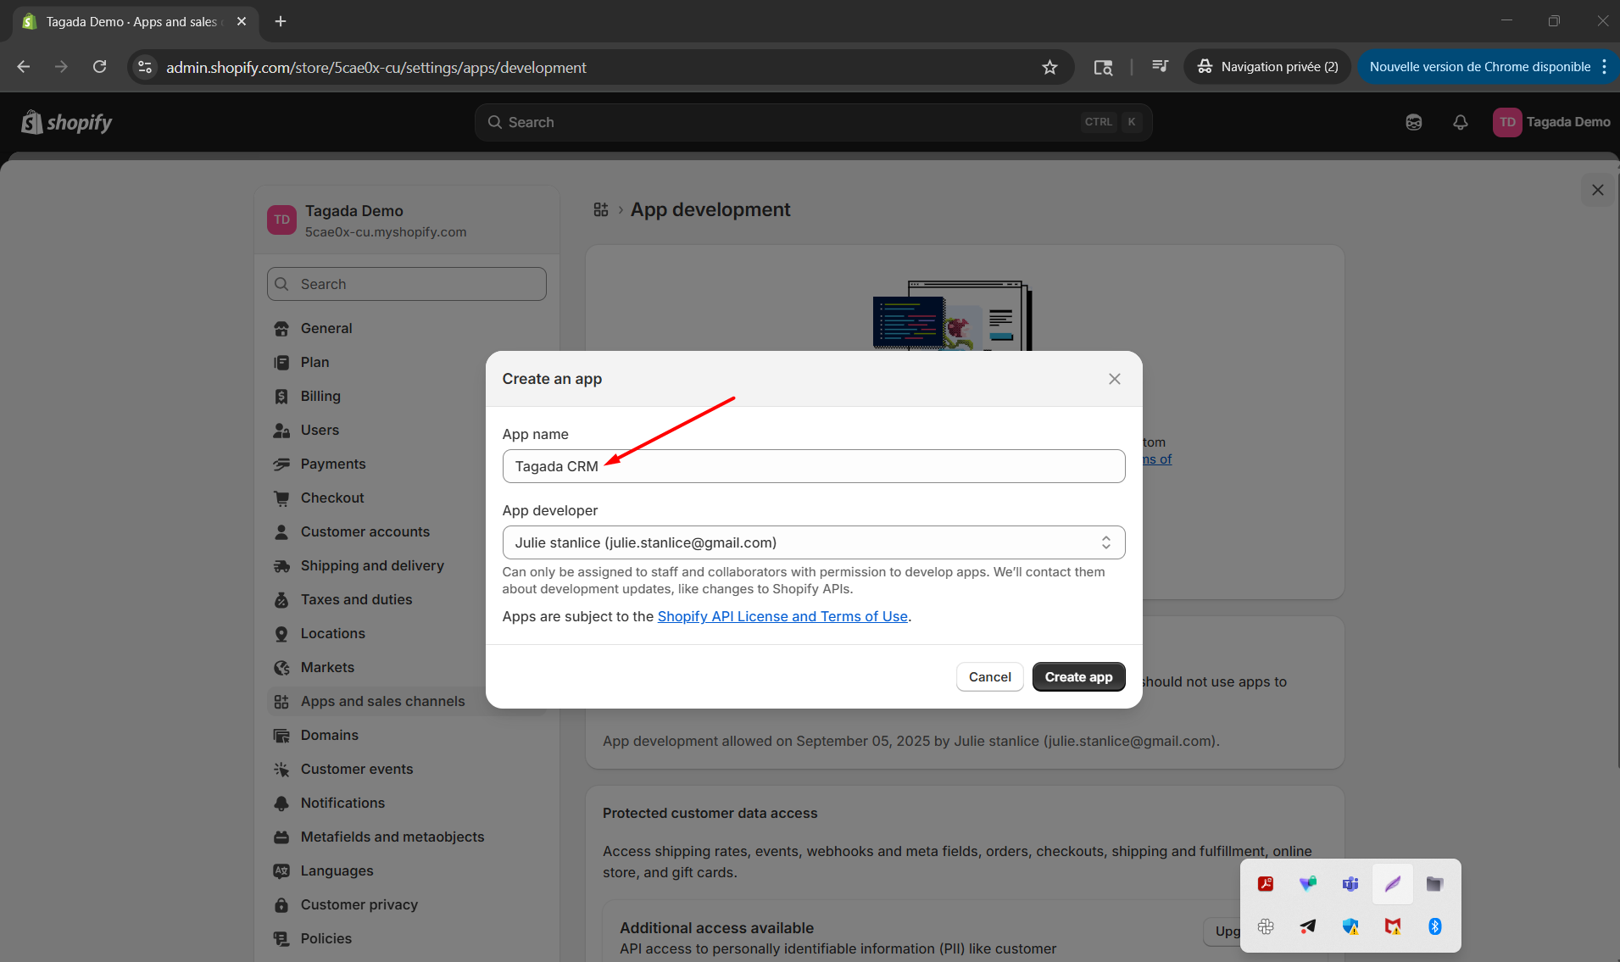Click the Locations pin icon
The width and height of the screenshot is (1620, 962).
tap(281, 633)
